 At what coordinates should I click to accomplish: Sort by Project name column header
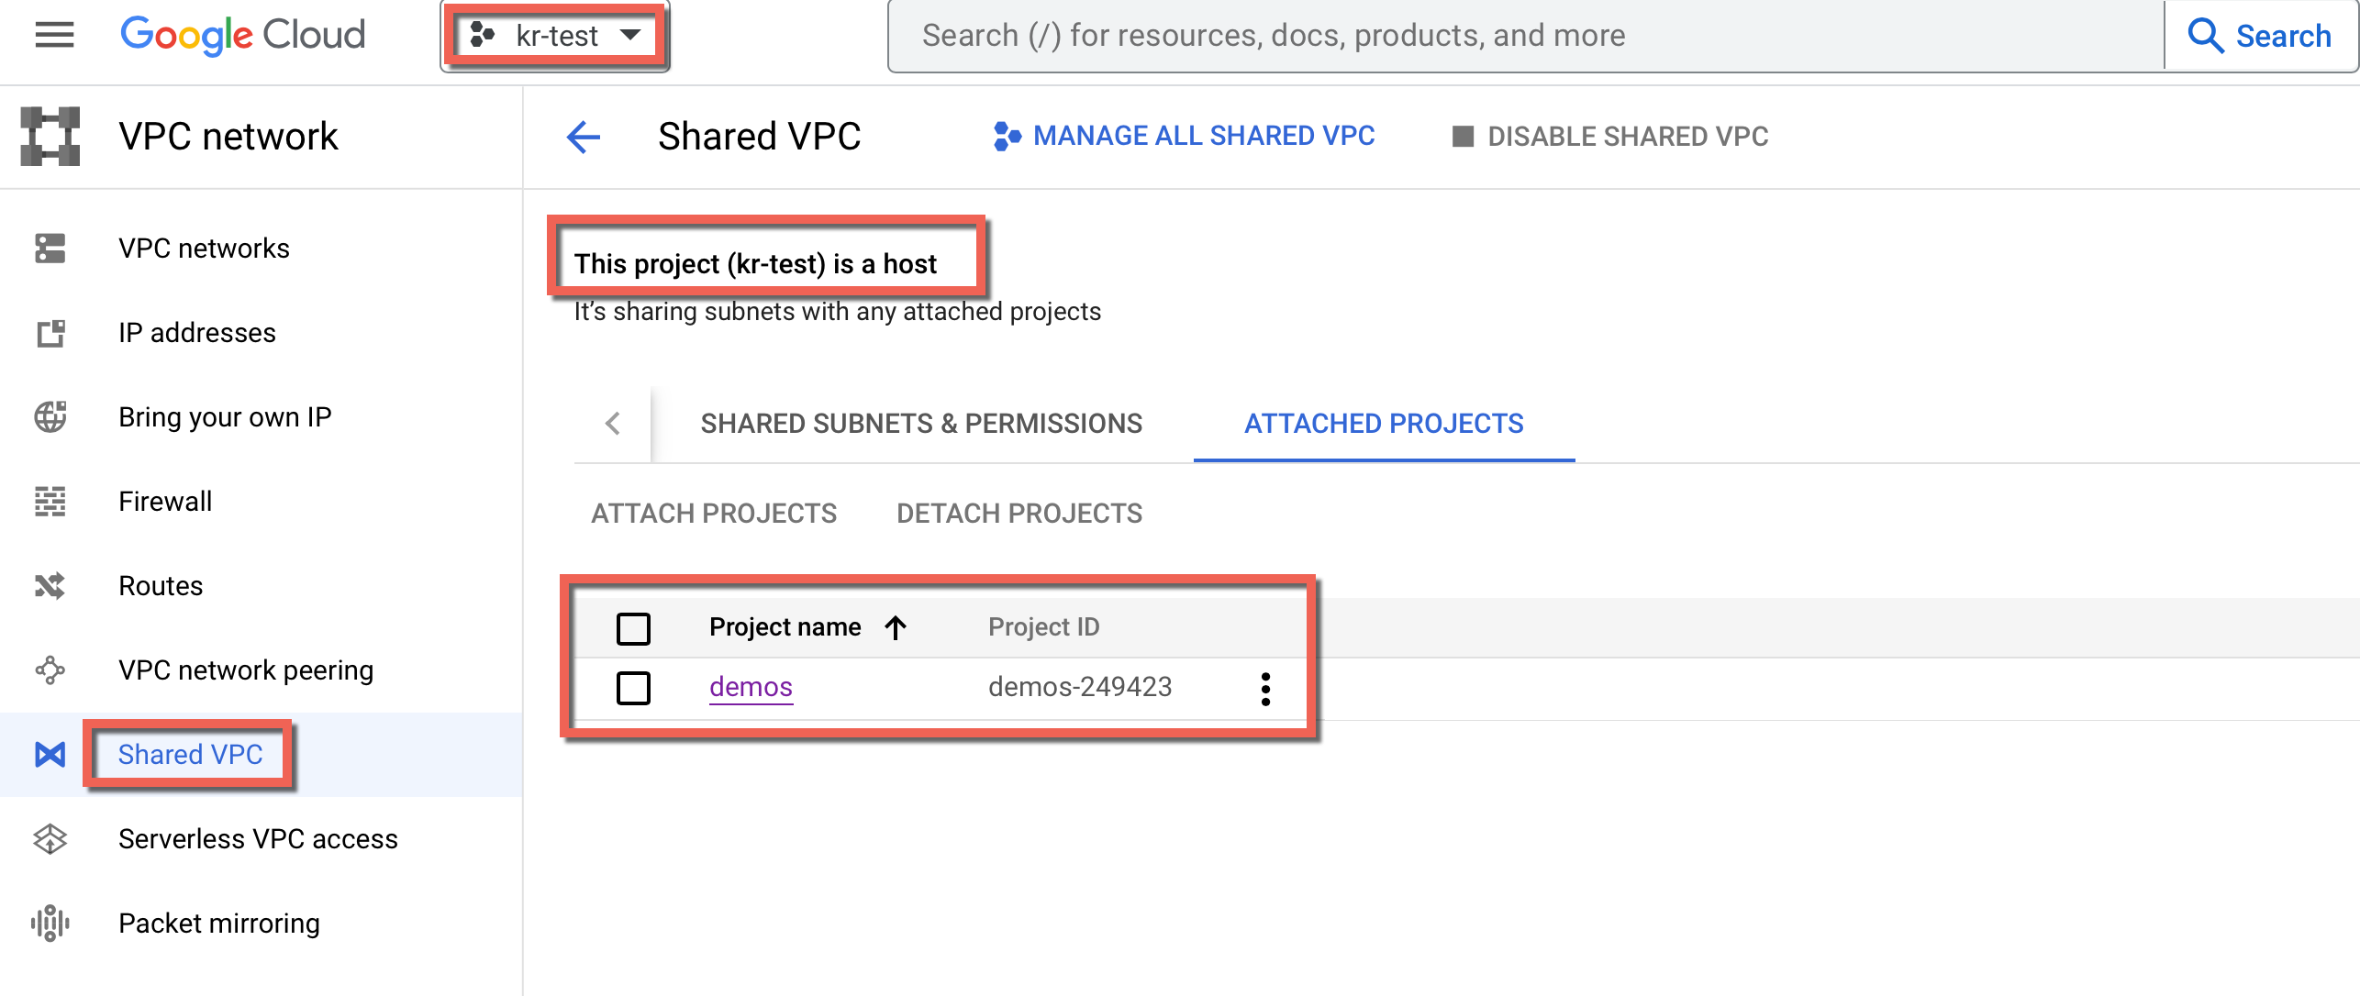(x=785, y=627)
